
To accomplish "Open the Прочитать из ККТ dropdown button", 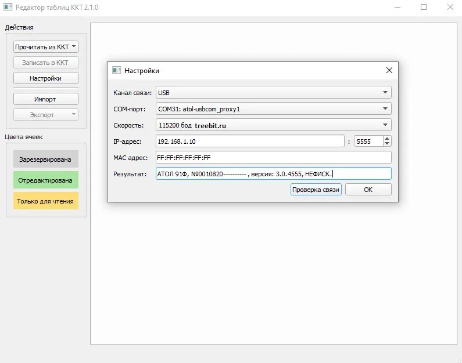I will coord(46,47).
